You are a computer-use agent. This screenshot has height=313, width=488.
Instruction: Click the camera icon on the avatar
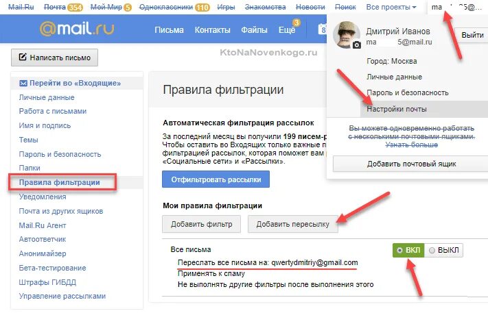(357, 45)
